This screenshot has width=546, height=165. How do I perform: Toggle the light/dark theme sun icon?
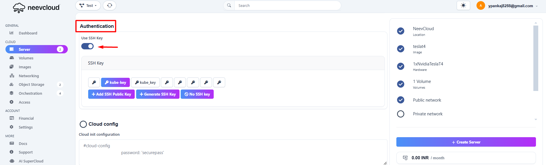463,5
